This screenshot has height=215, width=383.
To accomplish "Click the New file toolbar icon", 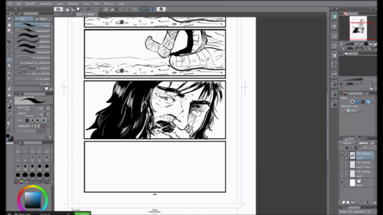I will tap(68, 10).
